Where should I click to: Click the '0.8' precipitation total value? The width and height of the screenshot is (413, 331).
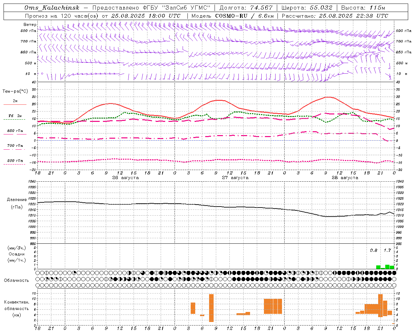(x=374, y=250)
